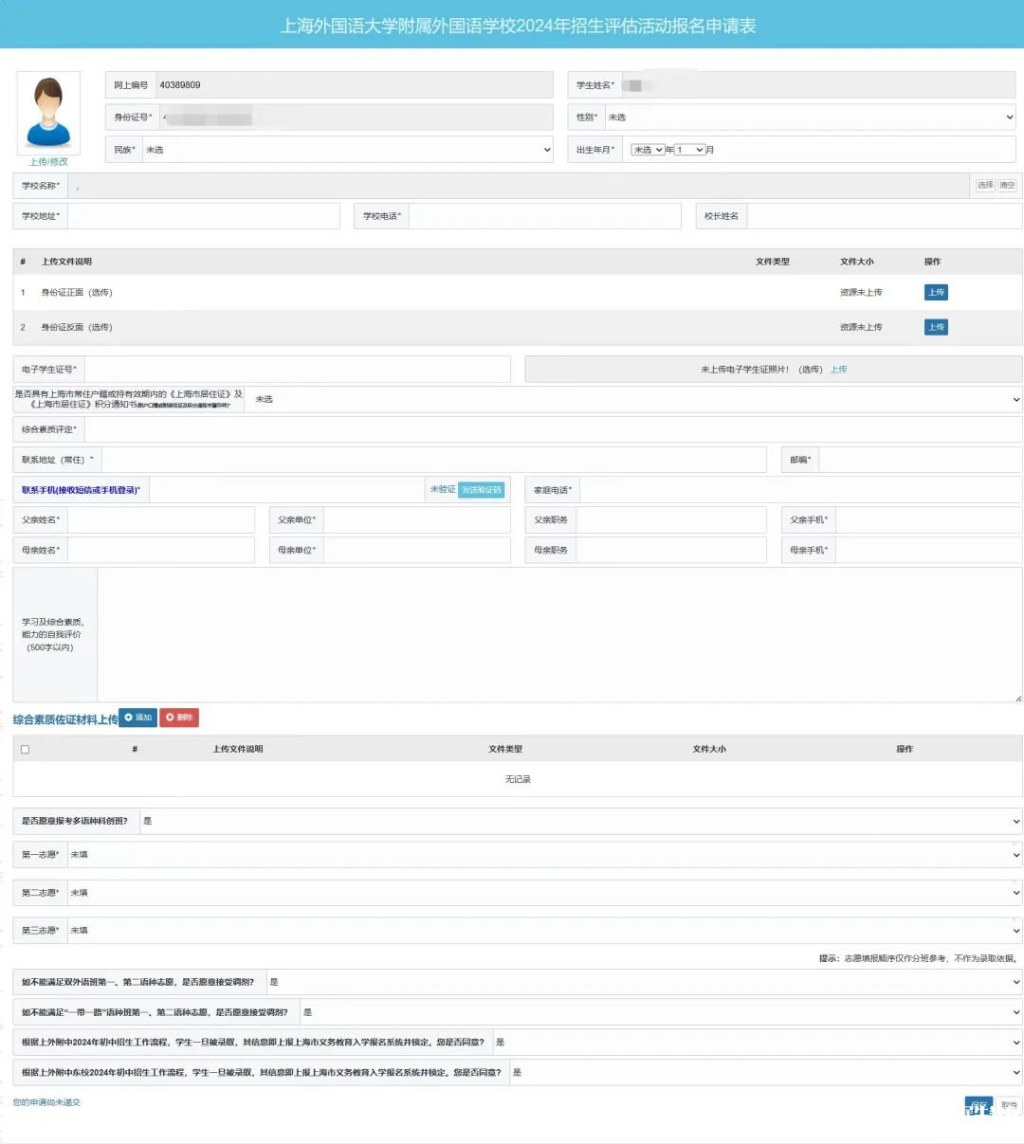Click the 上传/修改 link under the avatar
The image size is (1024, 1144).
pyautogui.click(x=48, y=162)
